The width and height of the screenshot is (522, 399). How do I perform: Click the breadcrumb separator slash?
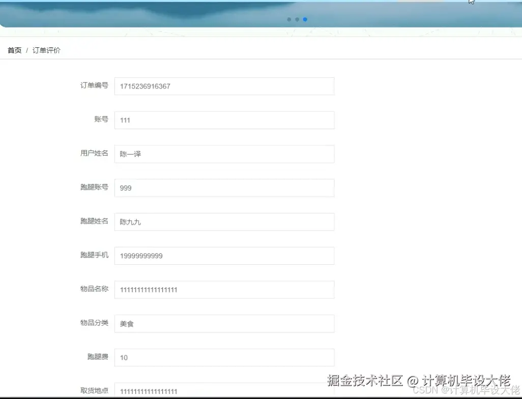coord(27,50)
